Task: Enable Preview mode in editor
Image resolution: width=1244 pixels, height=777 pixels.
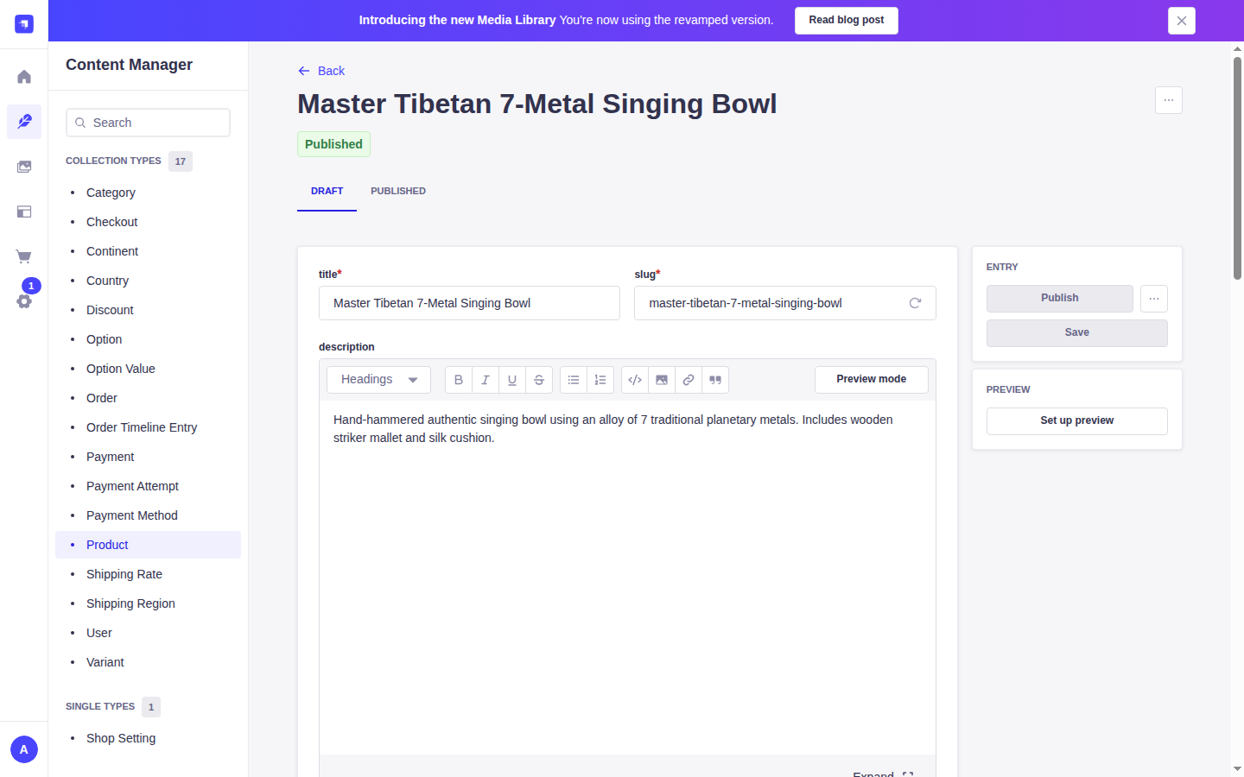Action: pyautogui.click(x=872, y=380)
